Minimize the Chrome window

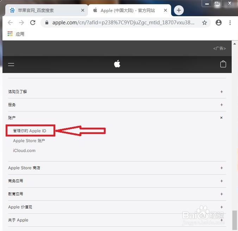click(x=207, y=4)
